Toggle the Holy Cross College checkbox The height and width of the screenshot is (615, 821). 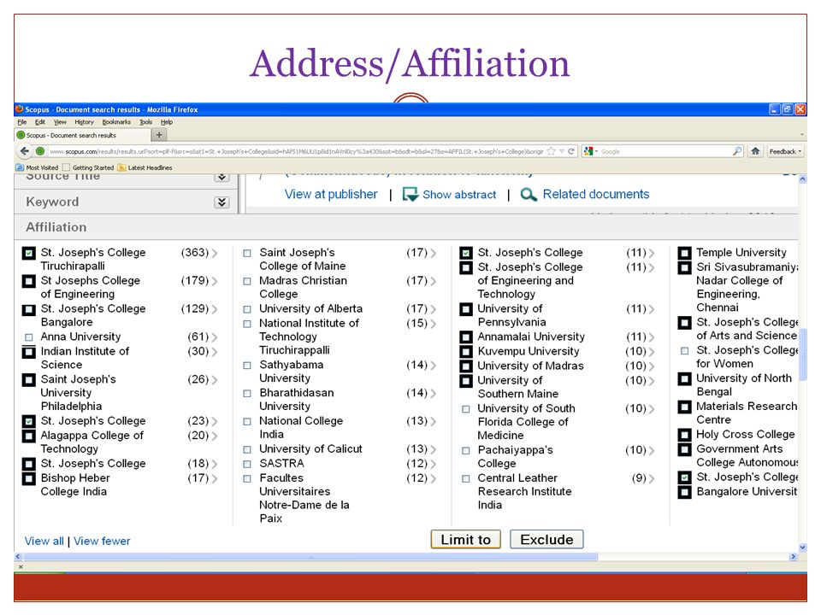(684, 435)
